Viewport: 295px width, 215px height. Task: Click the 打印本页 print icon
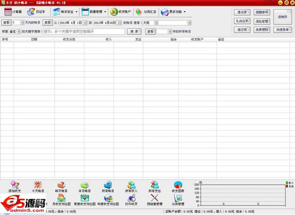click(131, 200)
